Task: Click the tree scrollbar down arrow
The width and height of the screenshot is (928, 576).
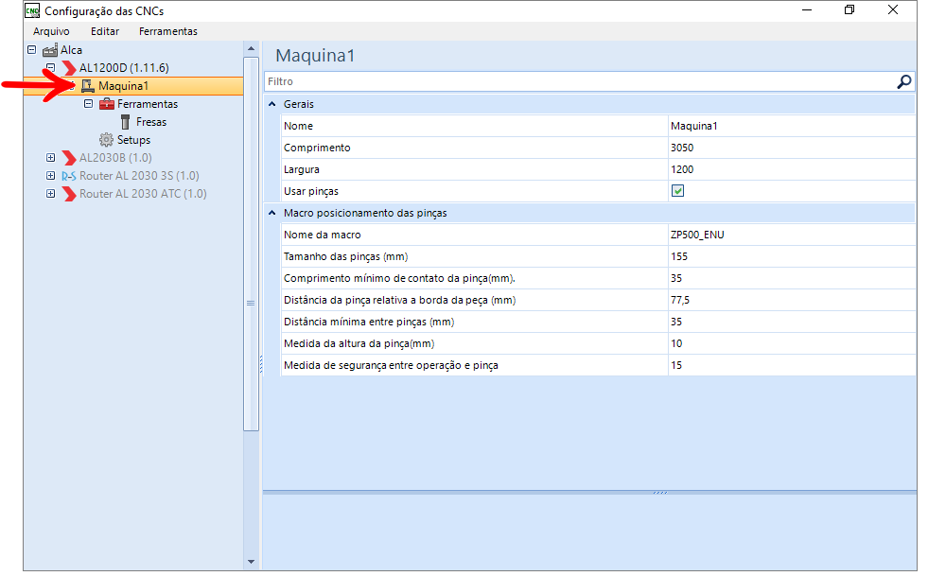Action: (251, 562)
